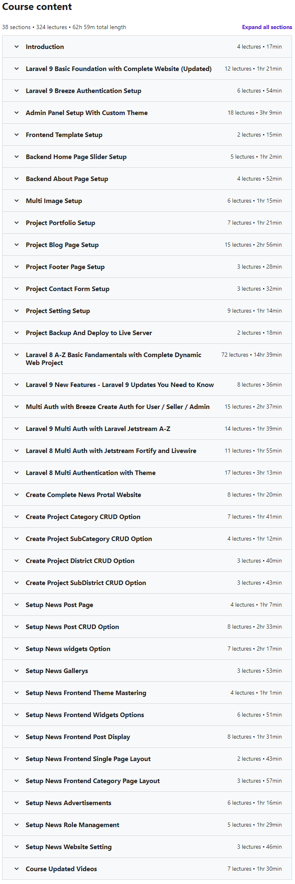Expand chevron next to Backend Home Page Slider Setup
The image size is (295, 884).
tap(17, 157)
